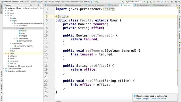The width and height of the screenshot is (181, 102).
Task: Click Import Changes link
Action: point(142,99)
